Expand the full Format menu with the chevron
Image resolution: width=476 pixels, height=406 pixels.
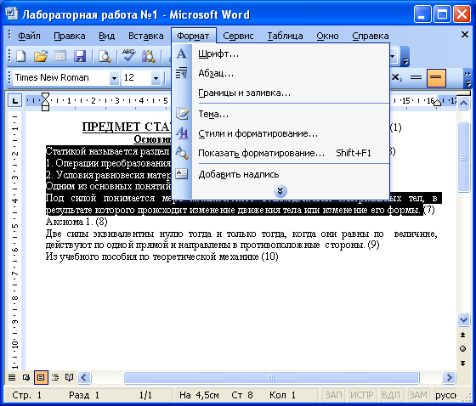(280, 191)
